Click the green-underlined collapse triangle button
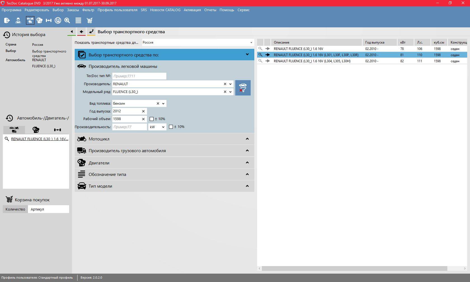 72,32
